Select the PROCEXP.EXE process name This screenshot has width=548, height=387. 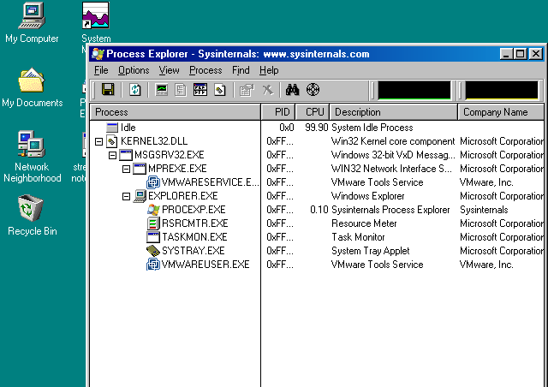194,210
